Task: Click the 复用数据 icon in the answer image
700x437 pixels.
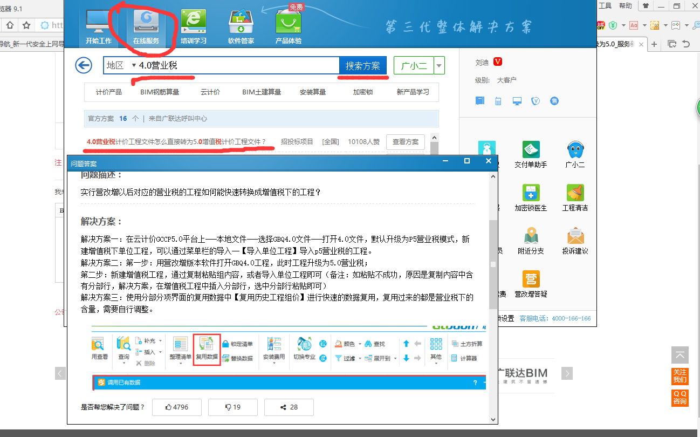Action: (207, 349)
